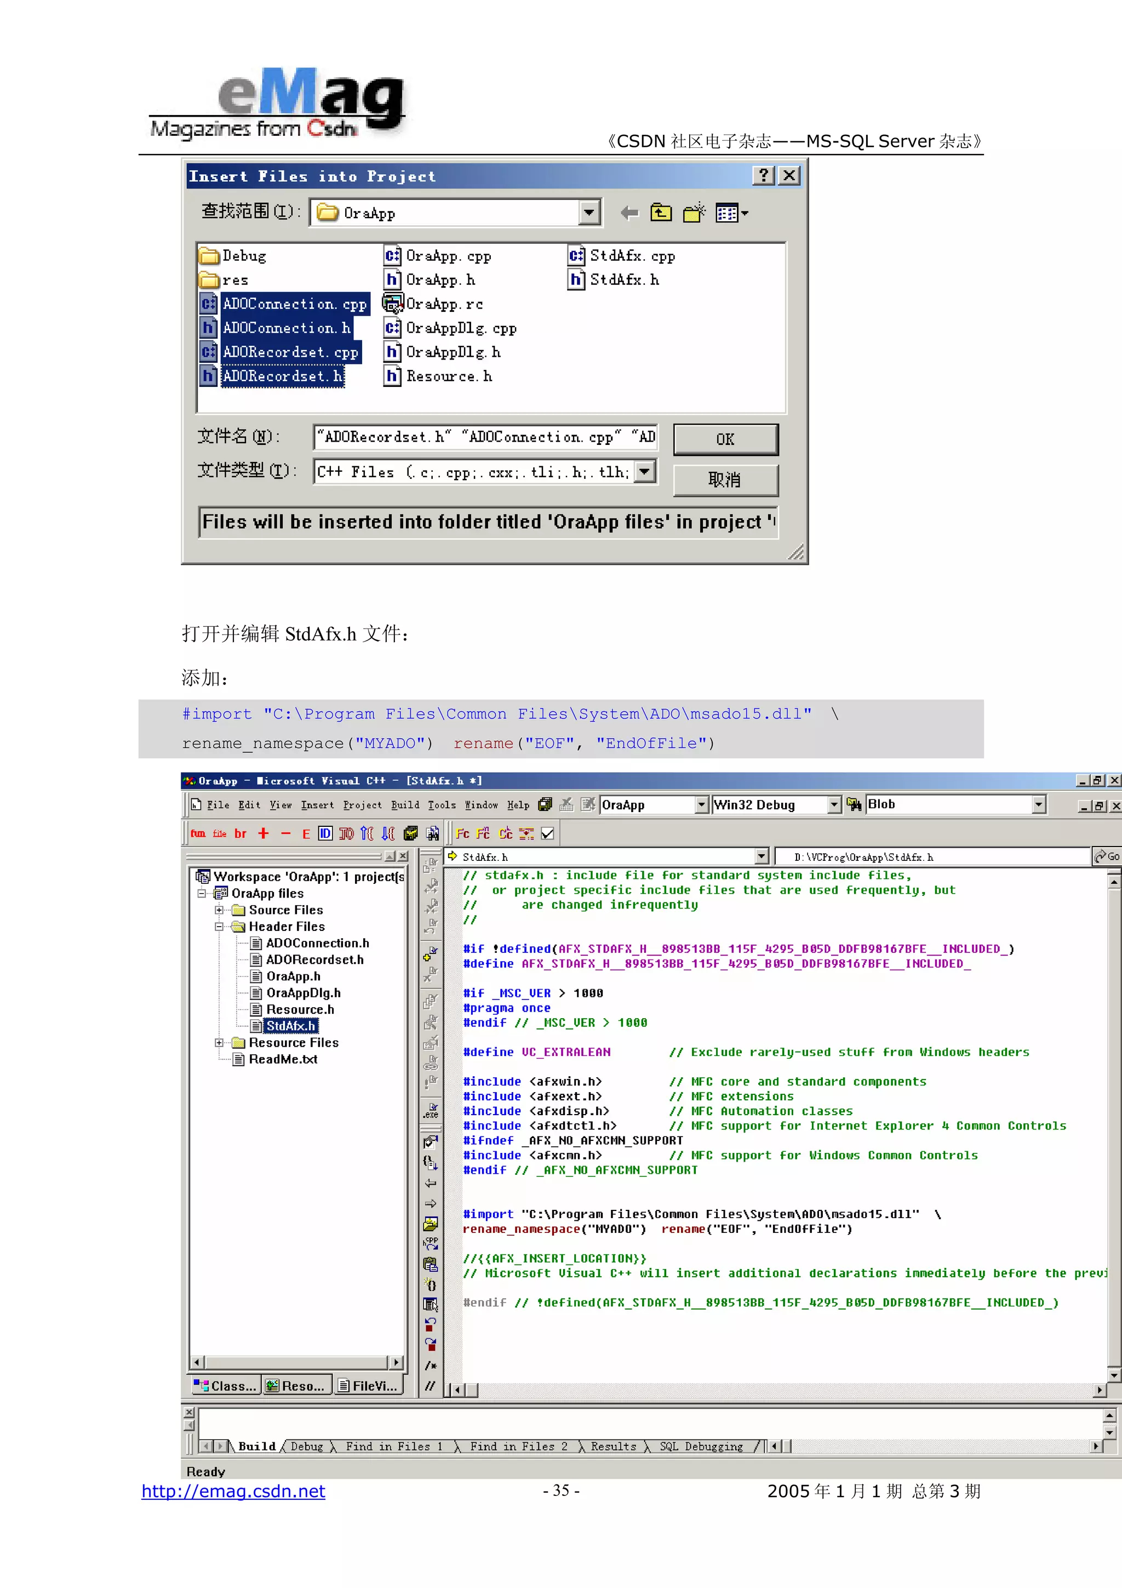Click the find binoculars icon next to Blob

(855, 804)
